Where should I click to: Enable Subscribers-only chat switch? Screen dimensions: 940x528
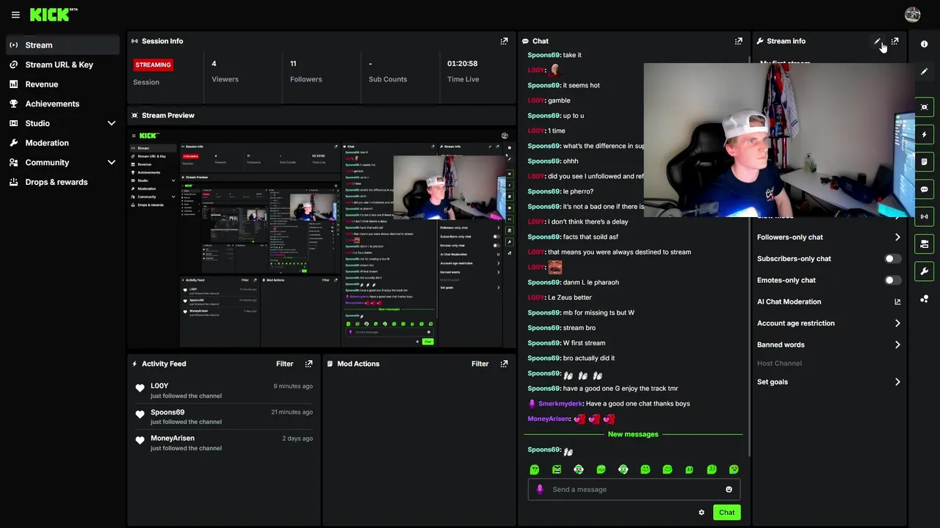tap(892, 259)
